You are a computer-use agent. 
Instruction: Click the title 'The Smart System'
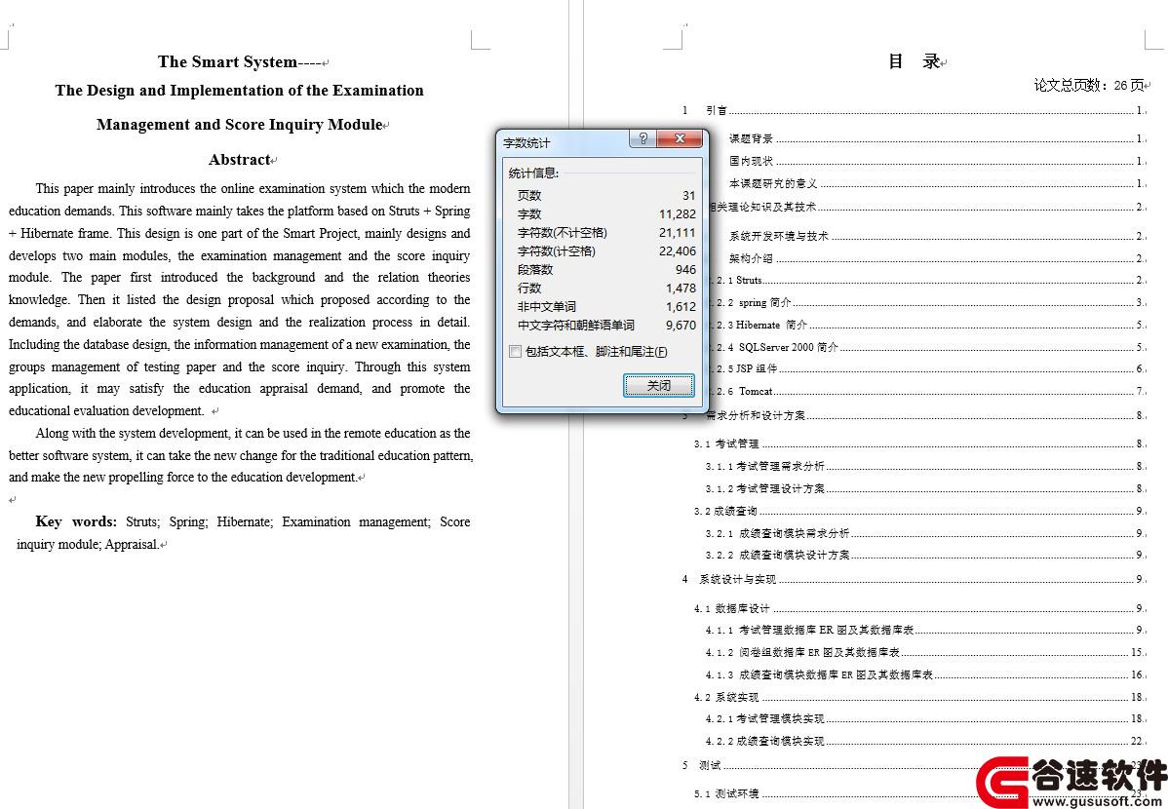point(227,61)
